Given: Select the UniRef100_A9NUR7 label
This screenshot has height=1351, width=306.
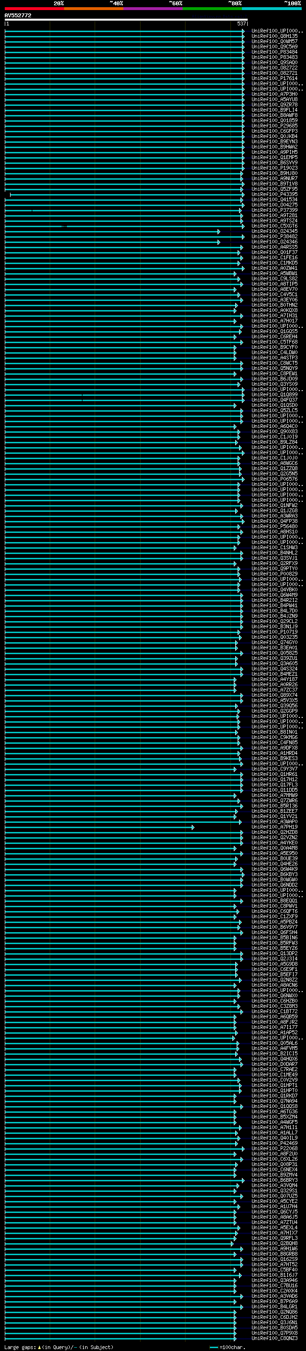Looking at the screenshot, I should click(x=274, y=179).
